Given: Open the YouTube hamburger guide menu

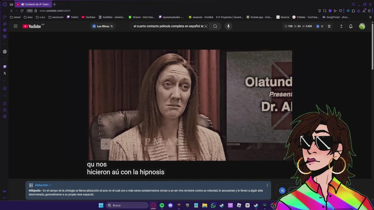Looking at the screenshot, I should coord(15,26).
